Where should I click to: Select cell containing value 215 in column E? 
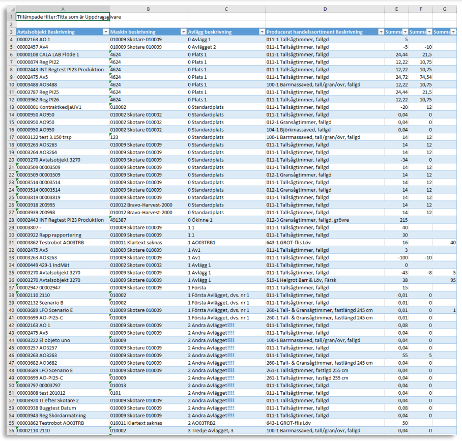tap(396, 220)
